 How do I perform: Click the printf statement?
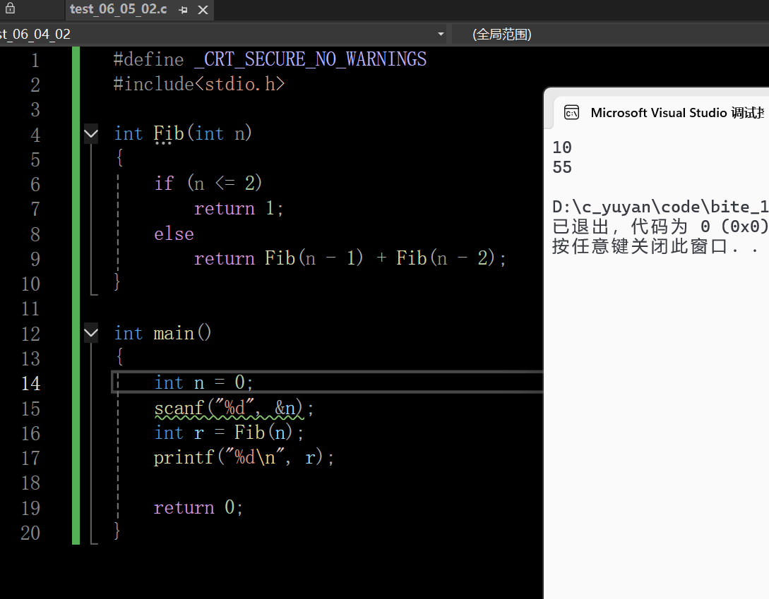pyautogui.click(x=244, y=457)
